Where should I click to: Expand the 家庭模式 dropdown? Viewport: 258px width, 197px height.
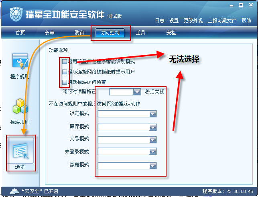pyautogui.click(x=153, y=166)
